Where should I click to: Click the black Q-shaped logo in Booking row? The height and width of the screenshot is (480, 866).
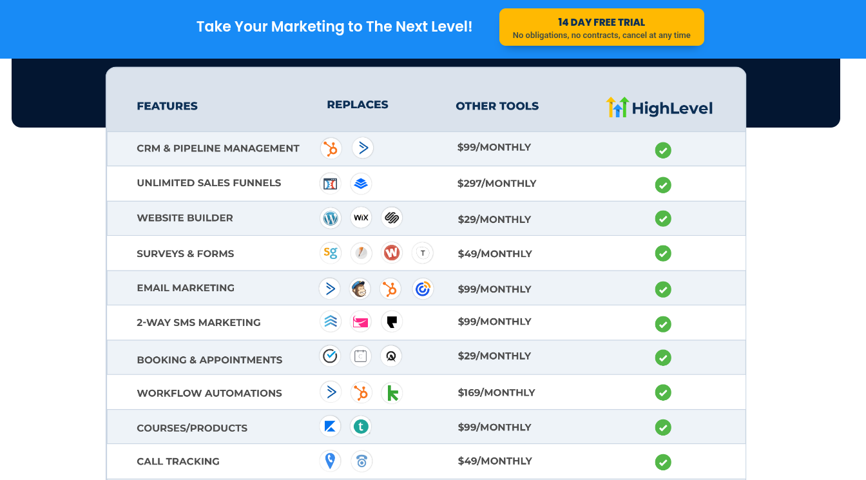(391, 356)
